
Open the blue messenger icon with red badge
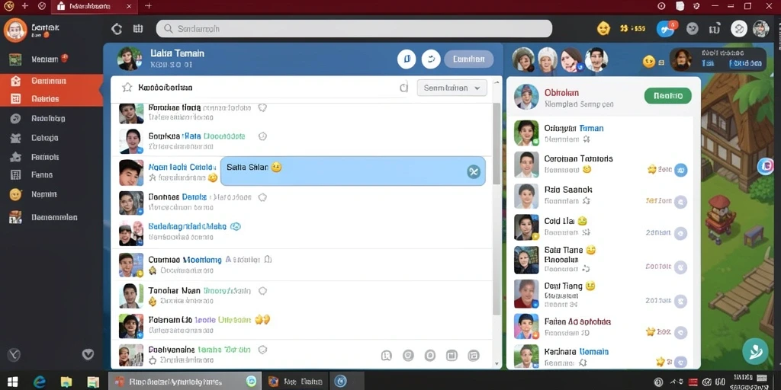pos(666,28)
